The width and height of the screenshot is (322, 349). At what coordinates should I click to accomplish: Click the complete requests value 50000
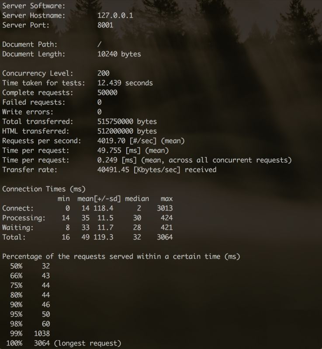pos(107,93)
